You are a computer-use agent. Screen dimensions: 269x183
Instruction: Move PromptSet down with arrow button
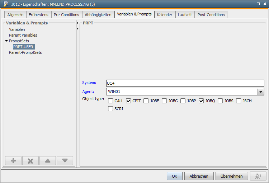pos(65,161)
